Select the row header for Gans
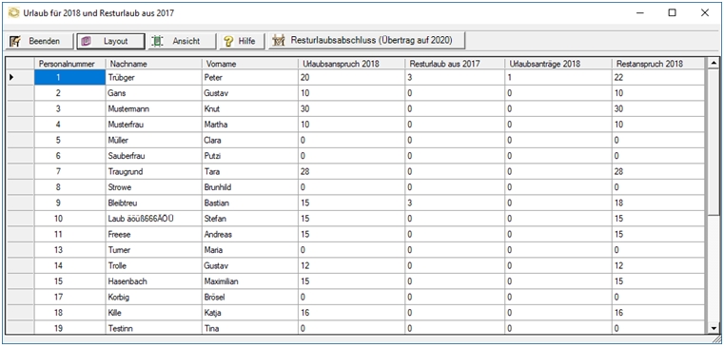 (x=20, y=93)
